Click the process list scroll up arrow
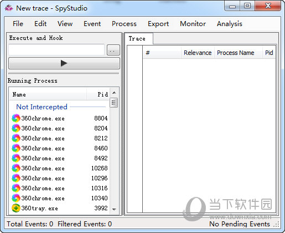The width and height of the screenshot is (285, 233). (114, 93)
